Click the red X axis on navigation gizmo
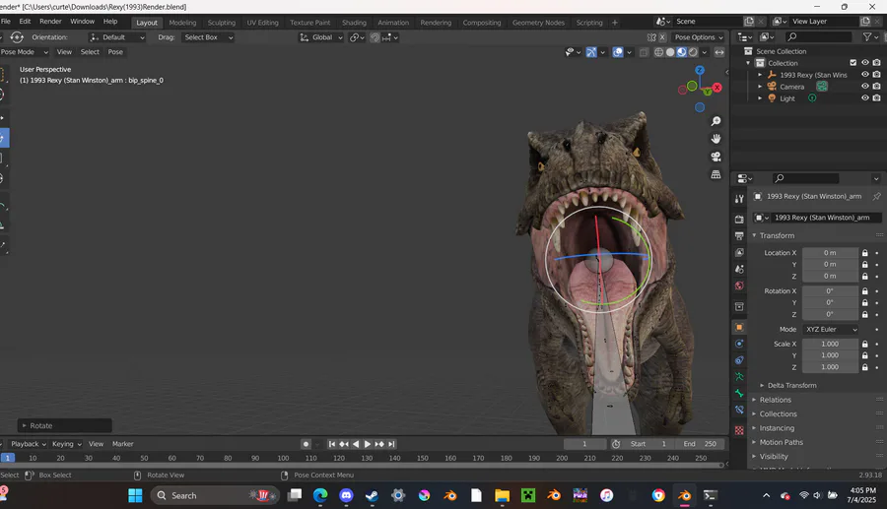This screenshot has height=509, width=887. tap(717, 87)
